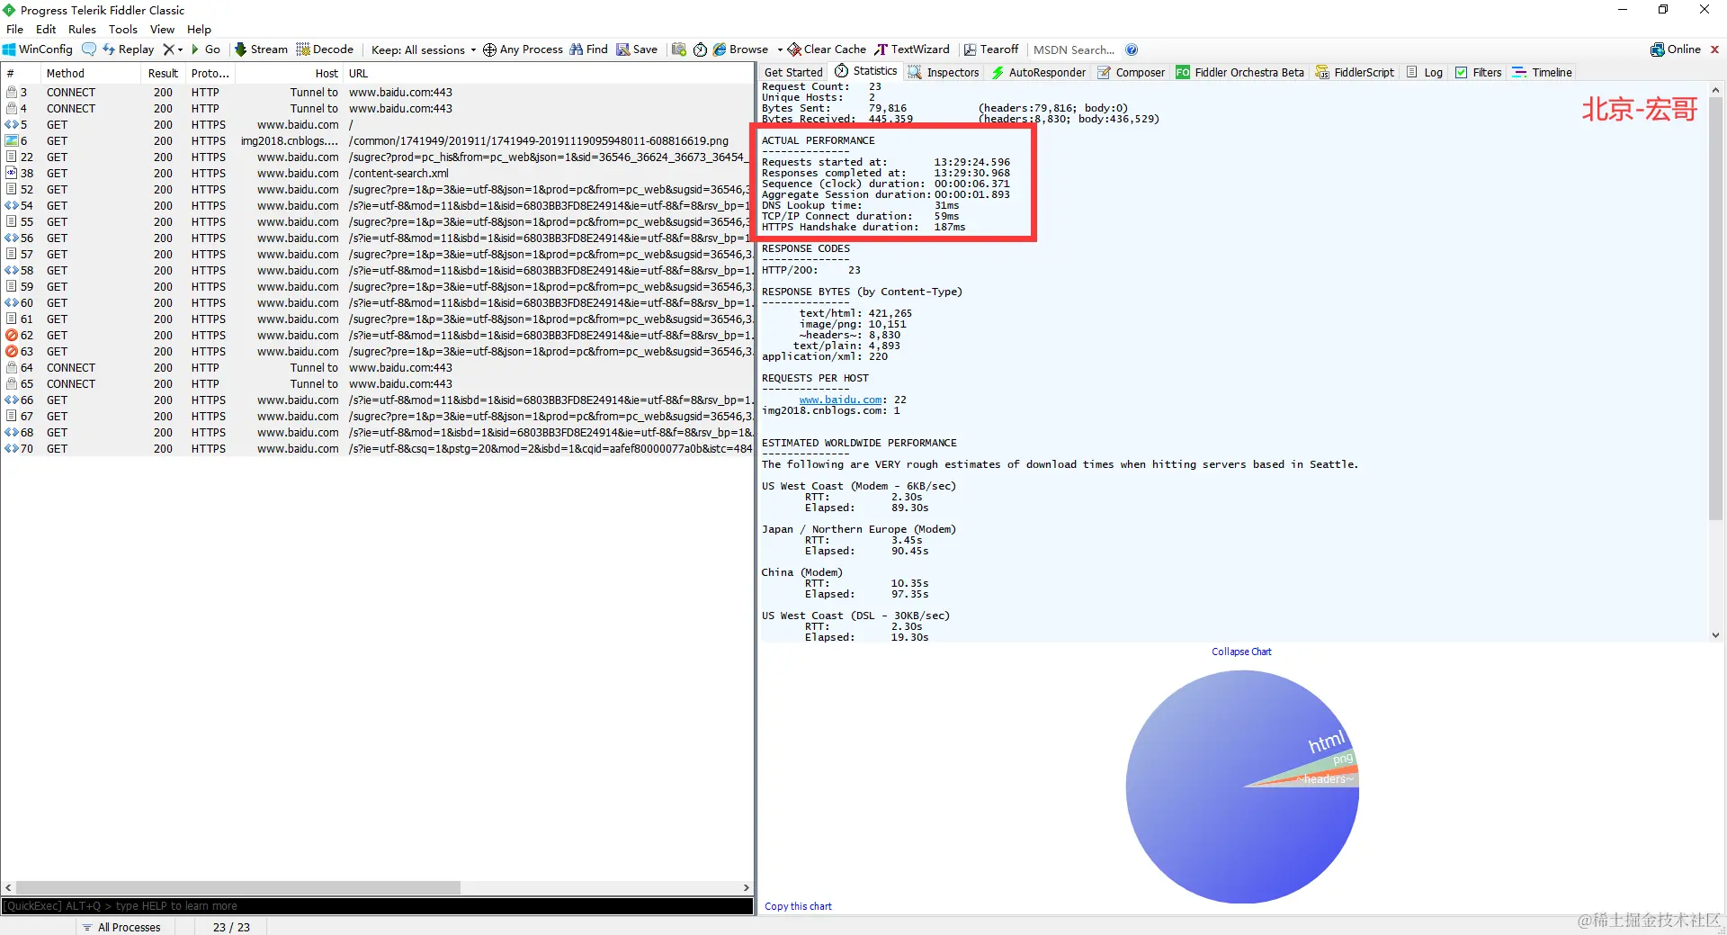
Task: Switch to the Inspectors tab
Action: coord(944,73)
